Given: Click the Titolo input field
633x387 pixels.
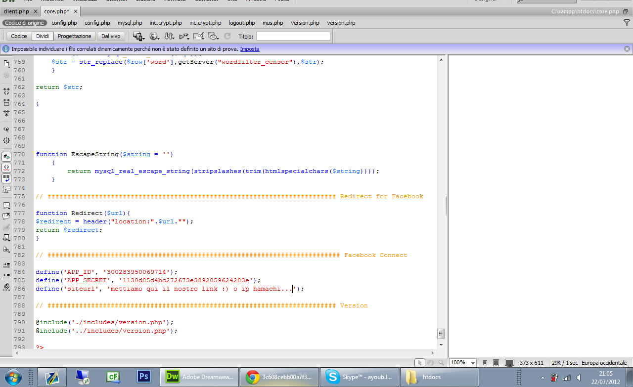Looking at the screenshot, I should [293, 36].
